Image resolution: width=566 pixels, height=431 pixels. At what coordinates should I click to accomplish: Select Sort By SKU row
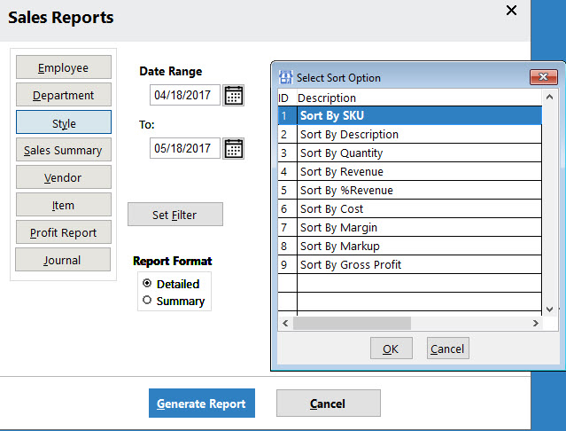tap(410, 115)
